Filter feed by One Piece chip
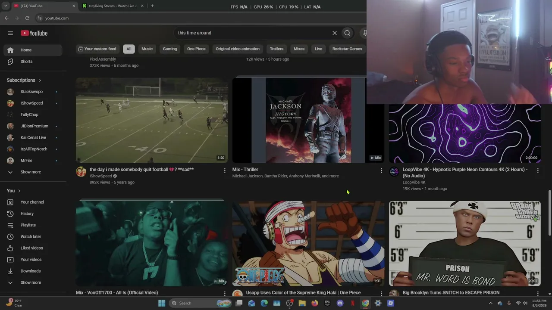 click(x=196, y=49)
